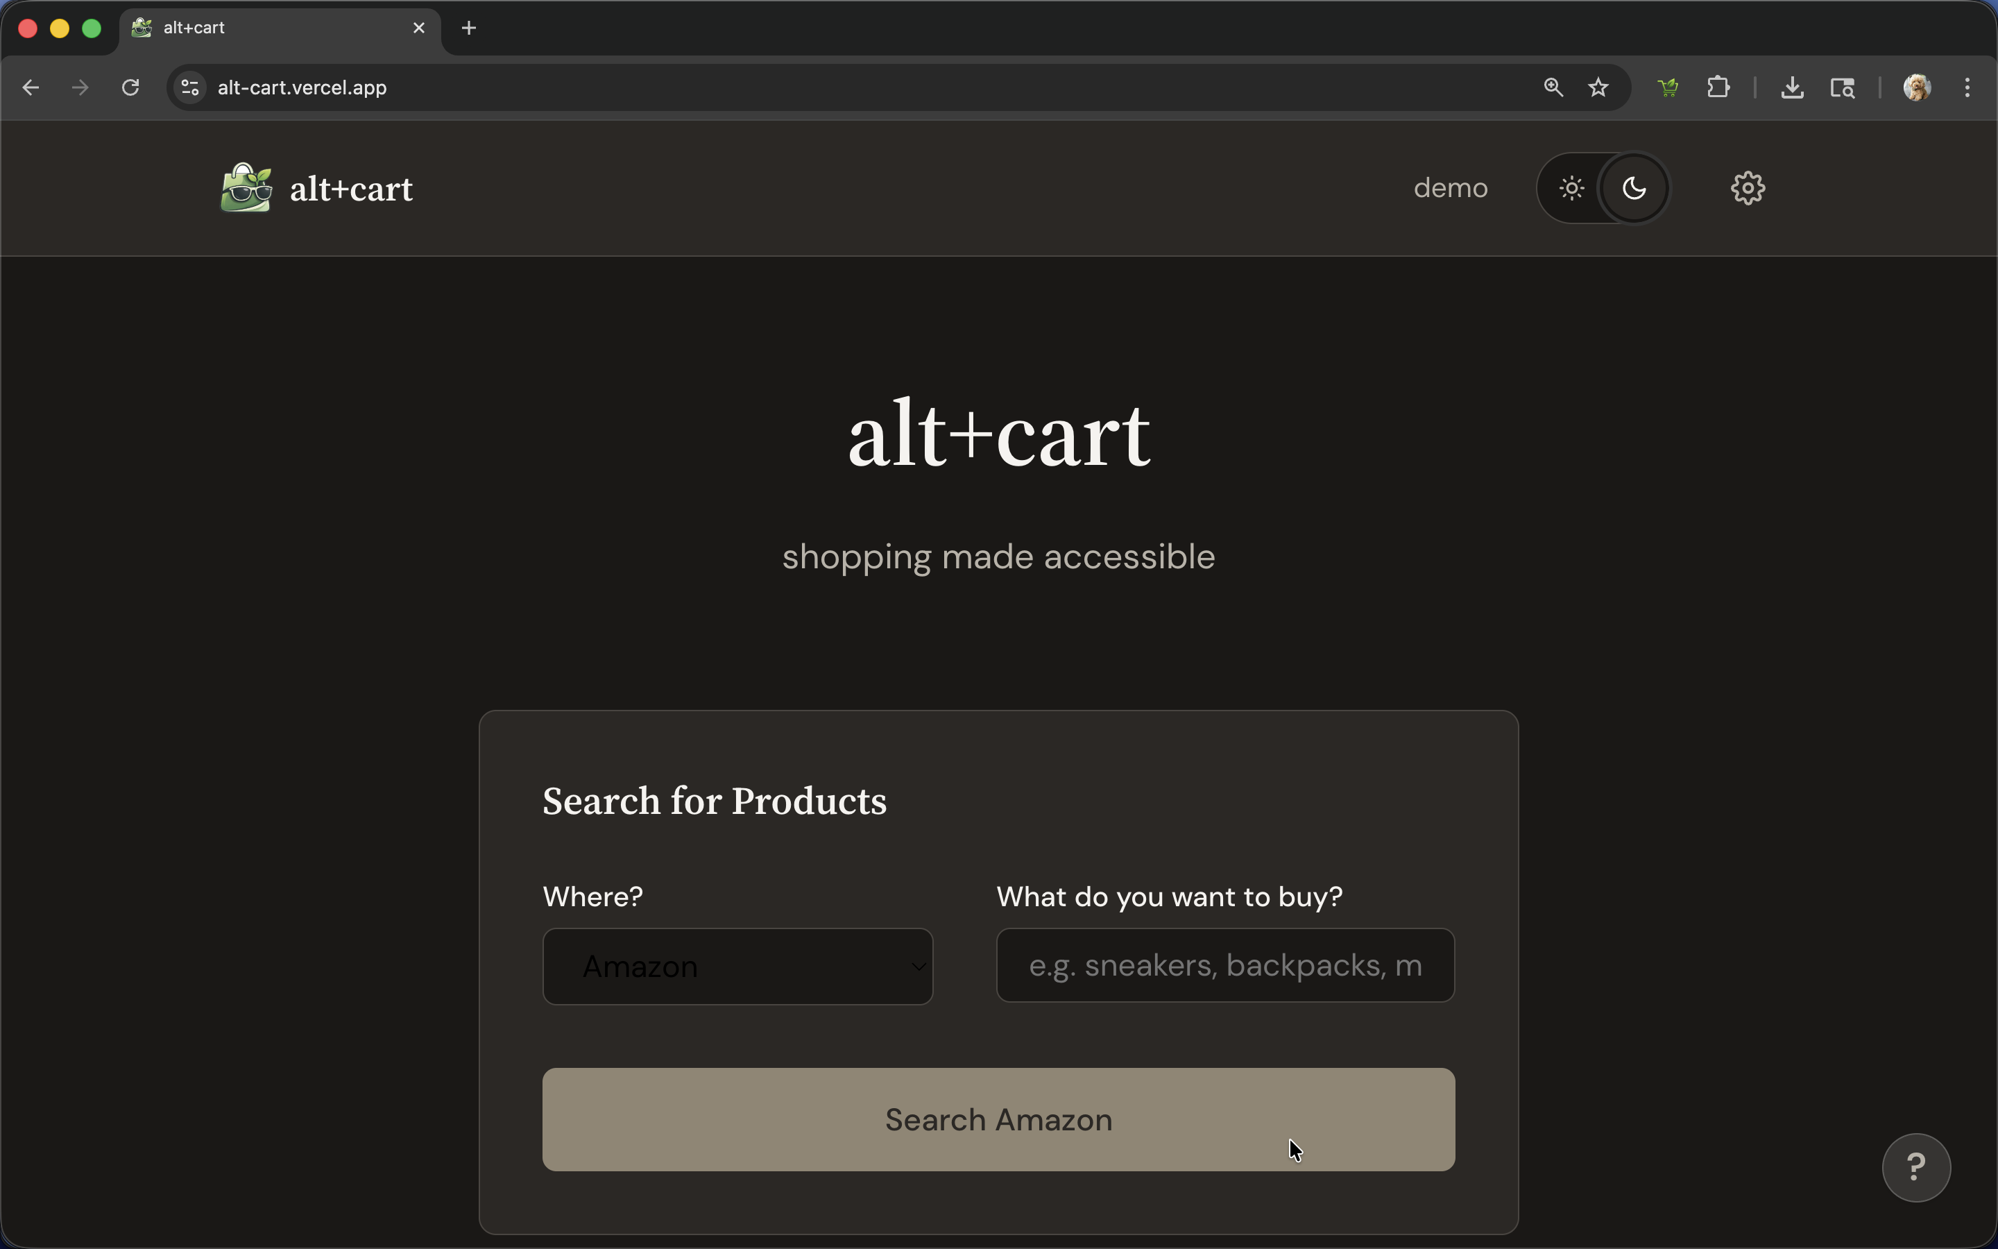This screenshot has height=1249, width=1998.
Task: Click the alt+cart extension icon in toolbar
Action: [x=1667, y=87]
